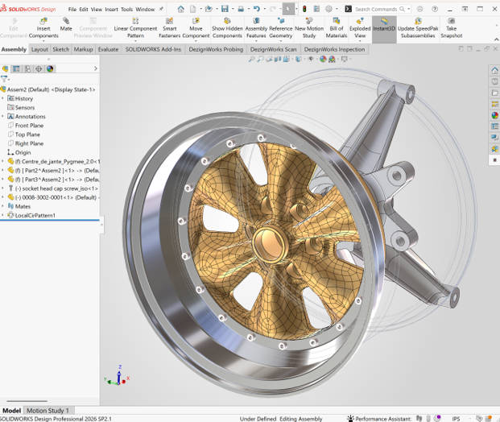Switch to the Evaluate tab
This screenshot has height=422, width=500.
point(108,49)
